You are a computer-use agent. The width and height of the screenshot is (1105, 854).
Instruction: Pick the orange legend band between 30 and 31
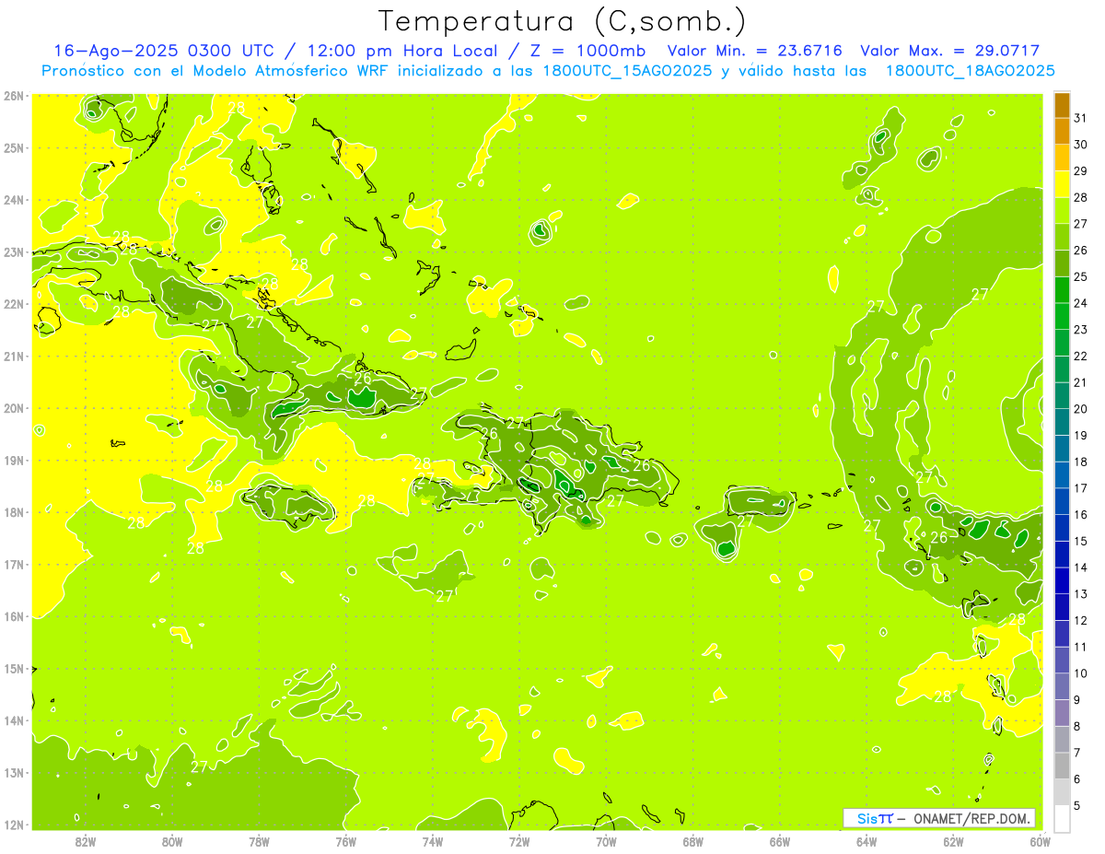1062,132
